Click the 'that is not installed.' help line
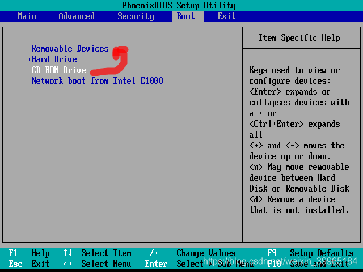The image size is (363, 272). 299,210
